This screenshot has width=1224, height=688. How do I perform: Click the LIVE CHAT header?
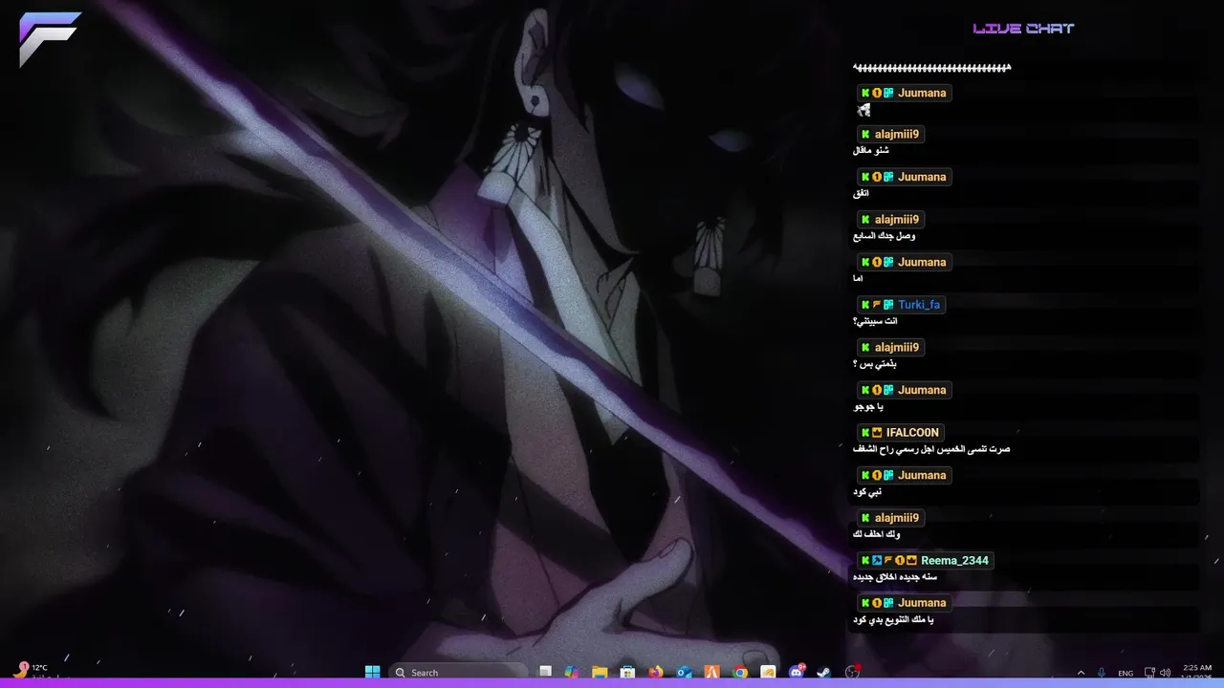[1023, 29]
